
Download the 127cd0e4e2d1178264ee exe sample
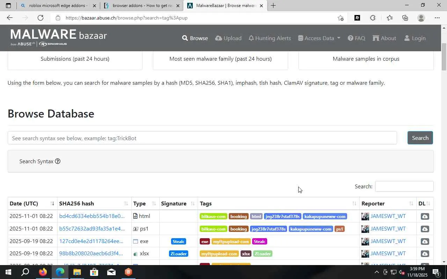point(425,241)
